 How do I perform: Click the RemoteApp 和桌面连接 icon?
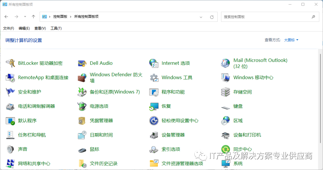pyautogui.click(x=10, y=78)
